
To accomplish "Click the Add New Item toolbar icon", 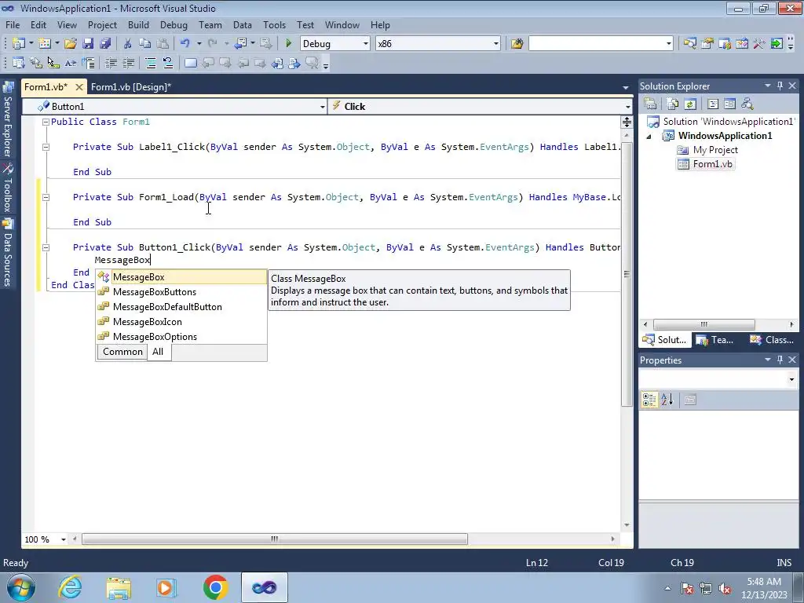I will 45,44.
